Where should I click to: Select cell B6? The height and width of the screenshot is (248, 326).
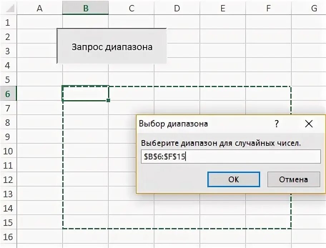tap(85, 94)
